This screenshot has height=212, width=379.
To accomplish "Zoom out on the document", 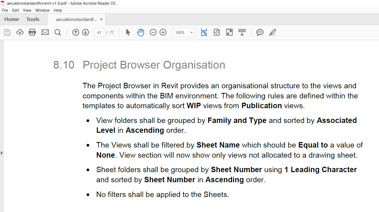I will pyautogui.click(x=153, y=32).
